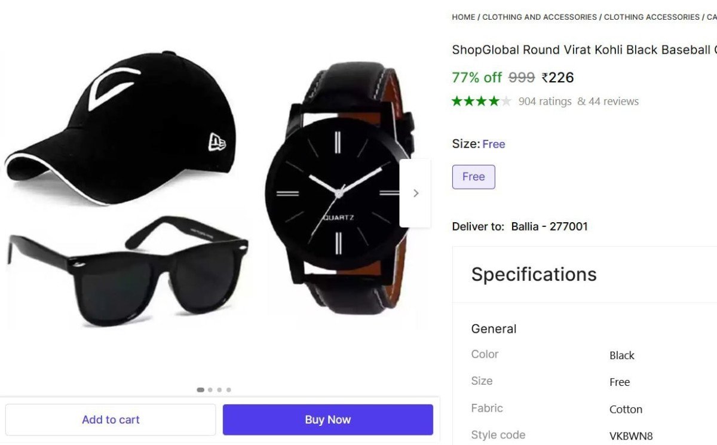The image size is (717, 445).
Task: Click Add to cart
Action: (111, 419)
